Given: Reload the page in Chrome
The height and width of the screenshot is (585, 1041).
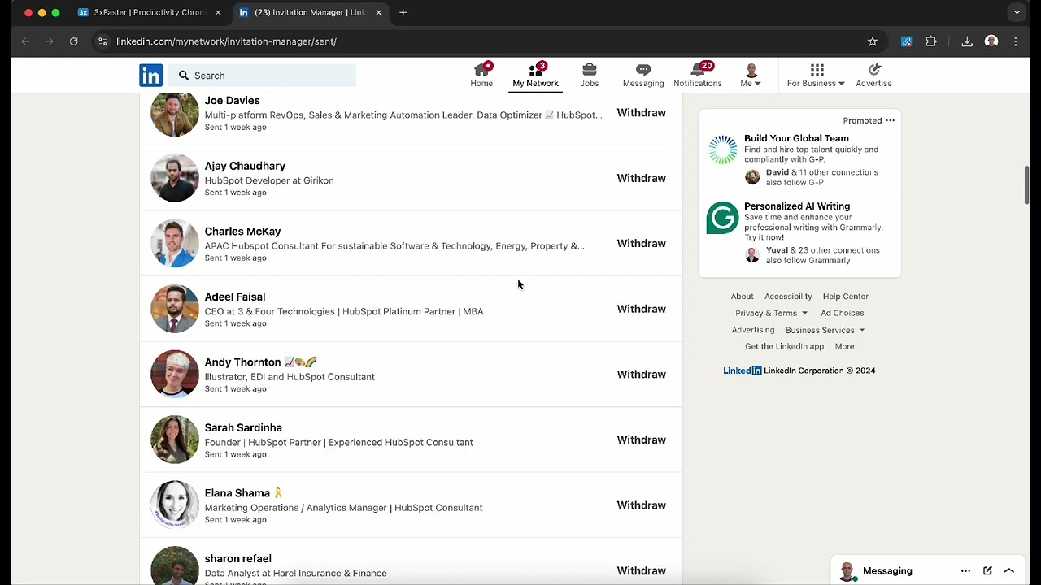Looking at the screenshot, I should pos(73,41).
